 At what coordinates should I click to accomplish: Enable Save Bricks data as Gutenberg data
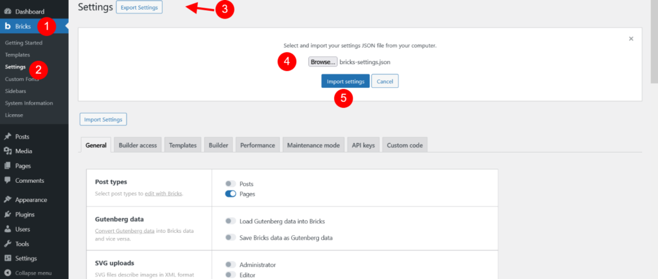(231, 237)
